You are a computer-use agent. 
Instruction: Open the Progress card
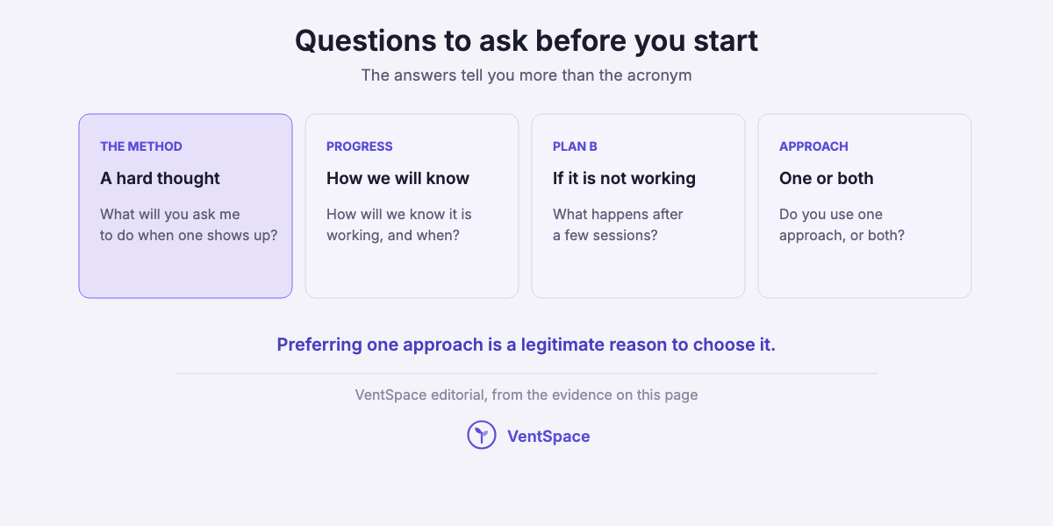(x=412, y=206)
